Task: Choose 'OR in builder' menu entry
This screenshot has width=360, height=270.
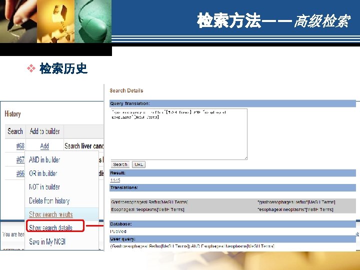Action: (x=43, y=173)
